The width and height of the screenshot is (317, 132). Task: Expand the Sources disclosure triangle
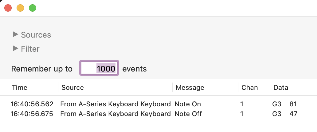15,35
